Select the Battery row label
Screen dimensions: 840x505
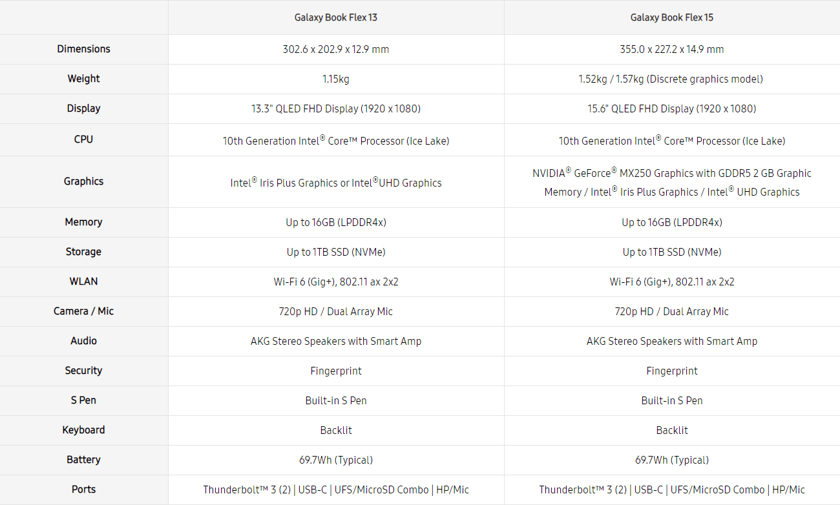coord(83,460)
